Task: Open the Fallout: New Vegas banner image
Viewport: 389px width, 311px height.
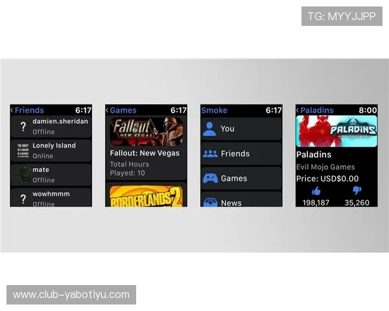Action: coord(146,131)
